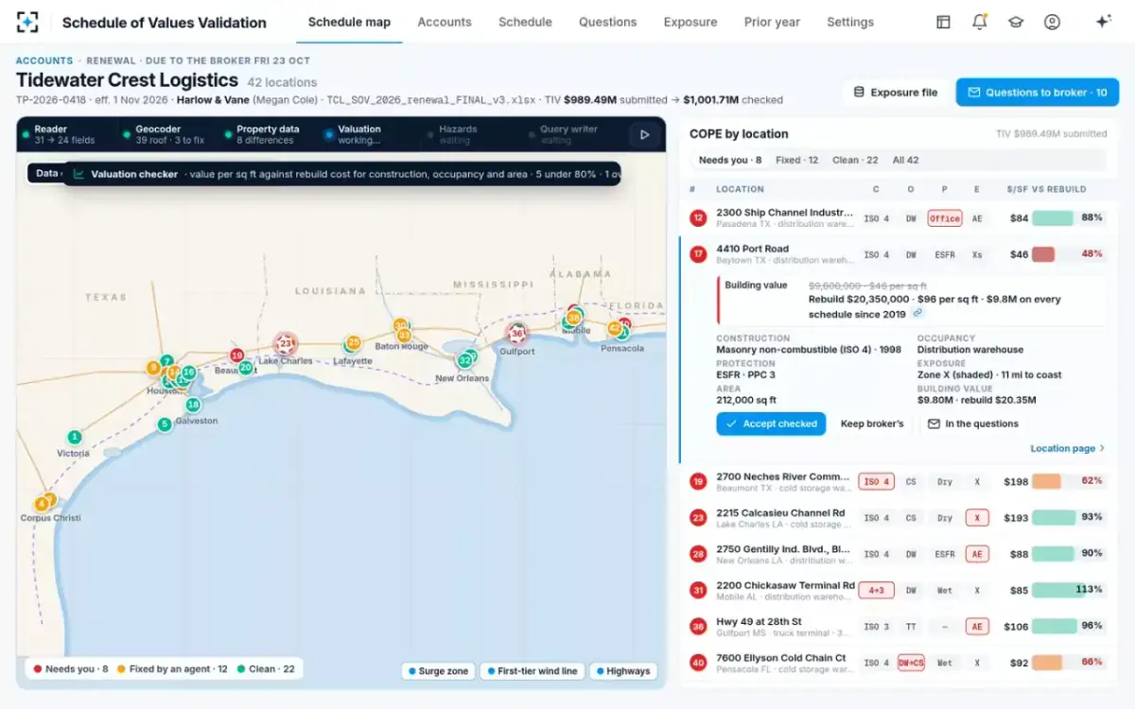Viewport: 1135px width, 709px height.
Task: Choose Keep broker's value
Action: [x=872, y=424]
